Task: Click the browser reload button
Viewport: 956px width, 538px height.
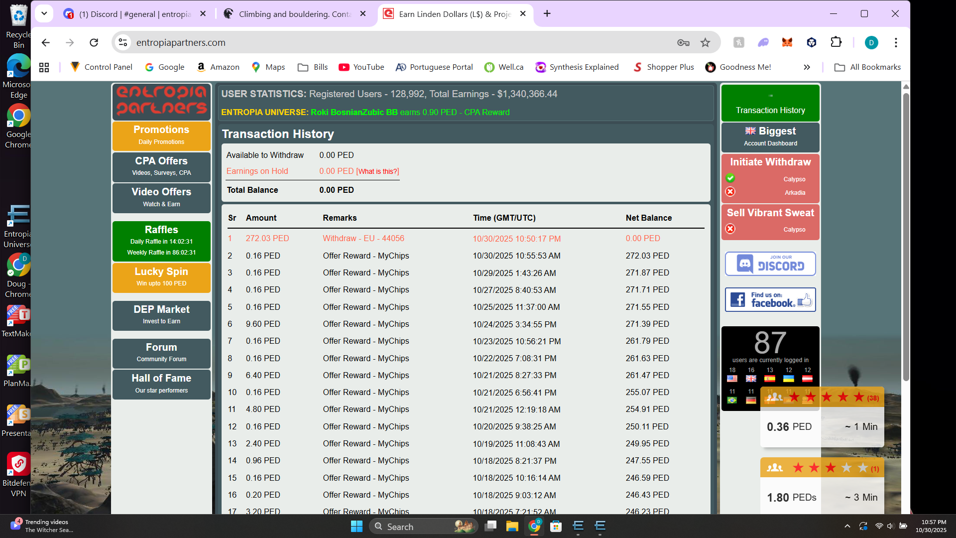Action: pyautogui.click(x=94, y=43)
